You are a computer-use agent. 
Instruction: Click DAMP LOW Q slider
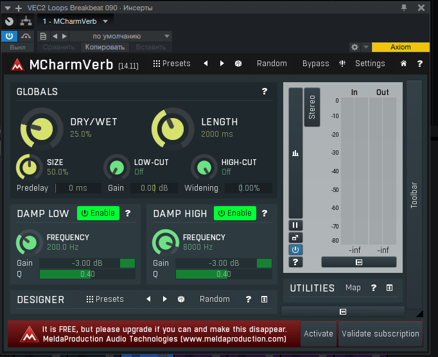click(87, 274)
